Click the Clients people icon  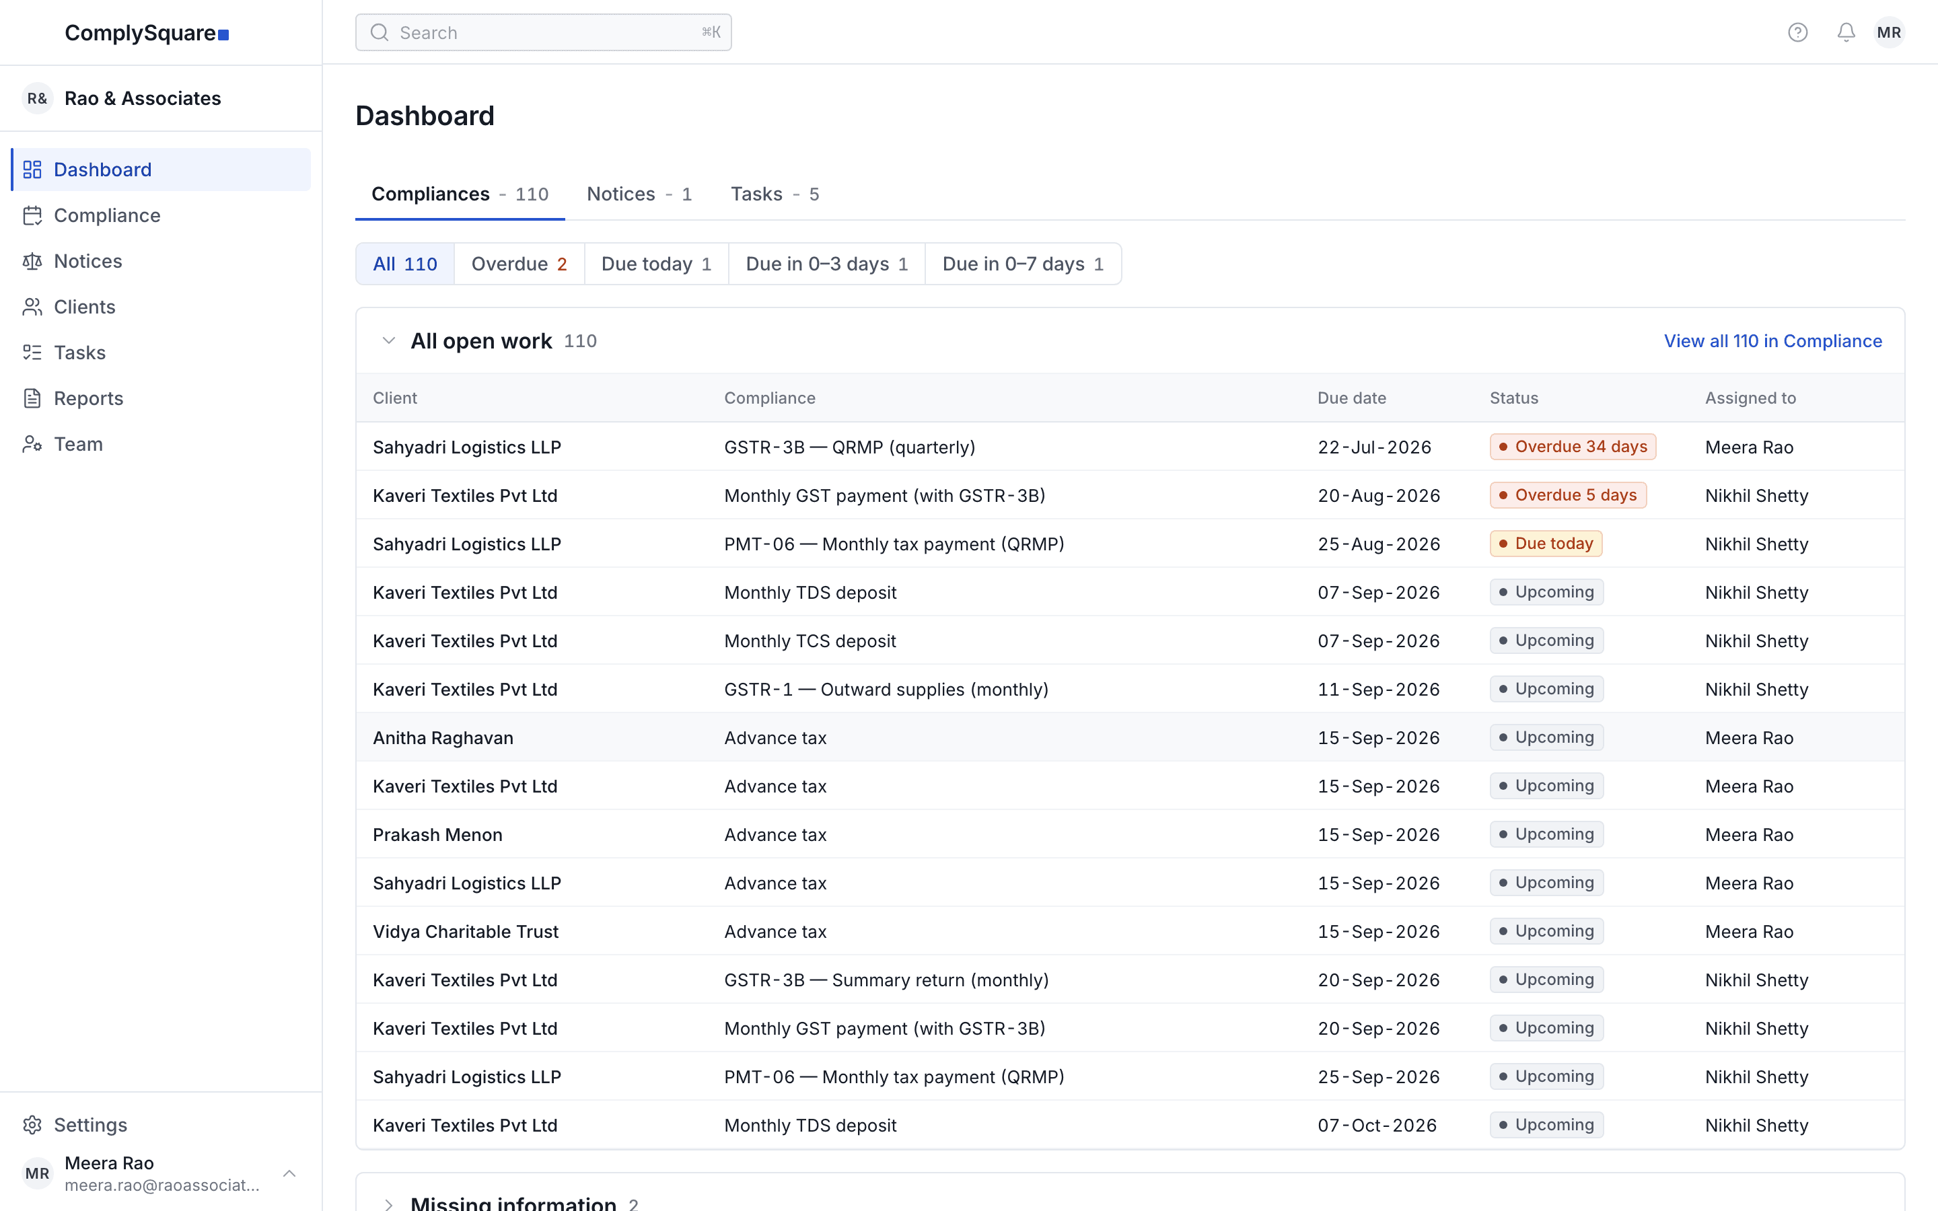(32, 307)
